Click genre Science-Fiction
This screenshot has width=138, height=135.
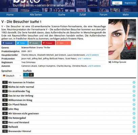(x=28, y=48)
